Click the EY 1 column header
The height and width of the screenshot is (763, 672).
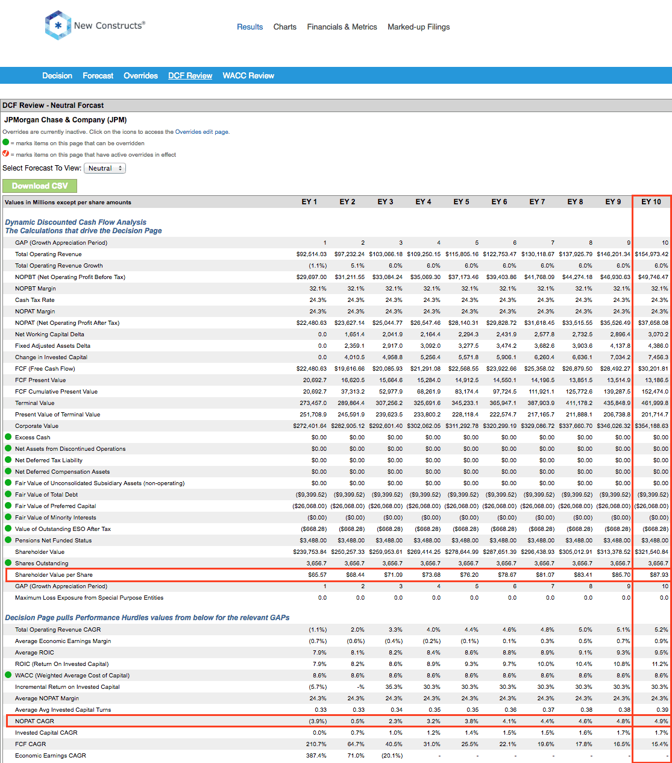pos(309,202)
